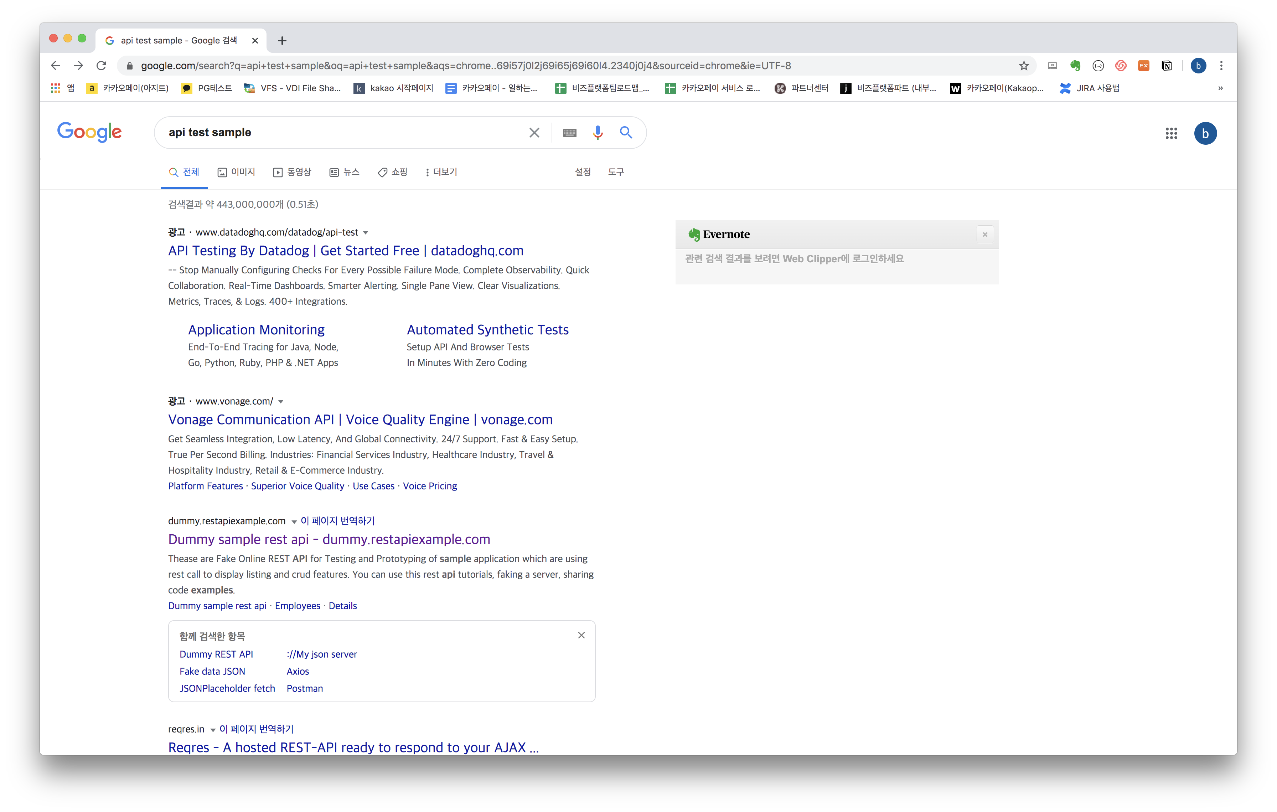Open the Notion extension icon
The image size is (1277, 812).
pyautogui.click(x=1166, y=66)
